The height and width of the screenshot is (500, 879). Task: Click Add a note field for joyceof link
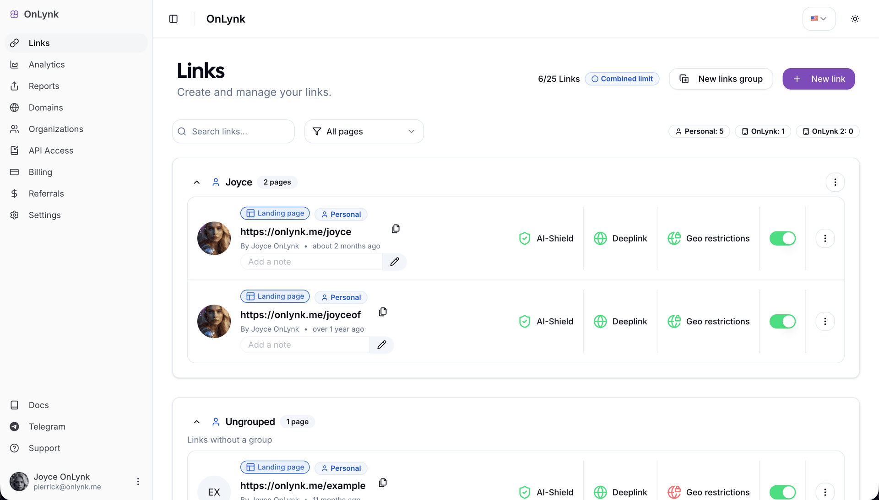coord(305,345)
